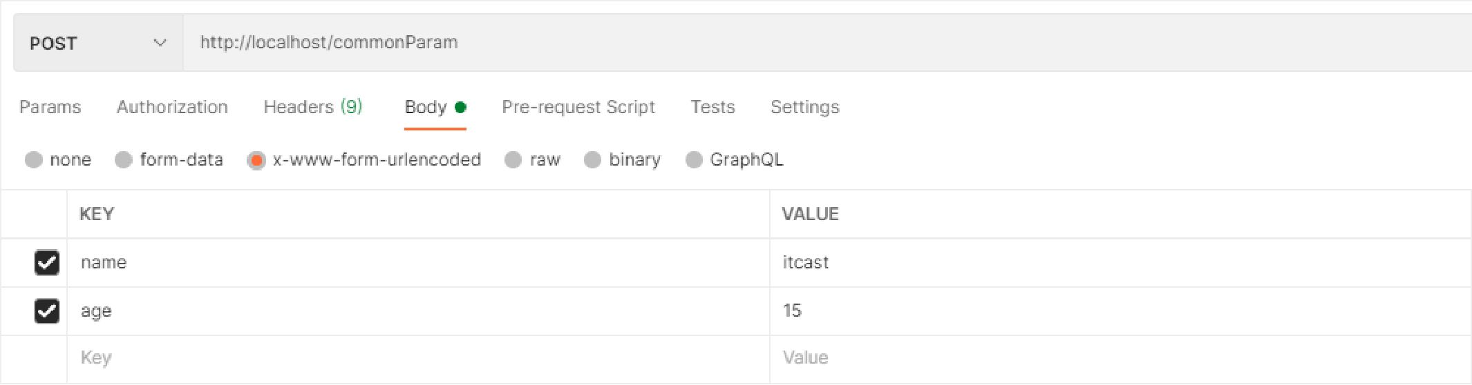Select the none body type

point(34,160)
